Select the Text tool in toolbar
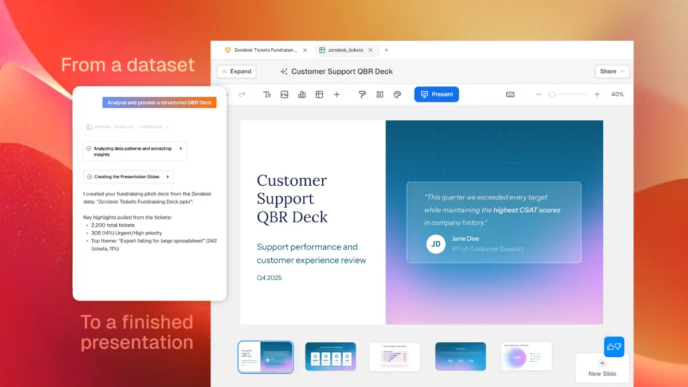Image resolution: width=688 pixels, height=387 pixels. tap(267, 95)
